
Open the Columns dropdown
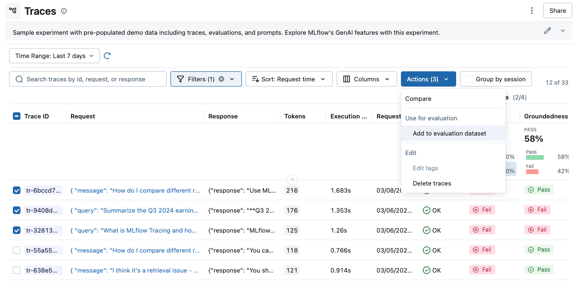[367, 78]
